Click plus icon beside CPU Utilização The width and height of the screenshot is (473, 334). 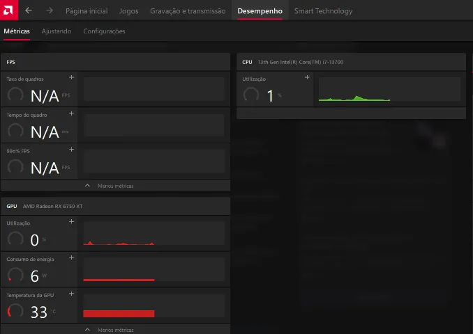pos(307,77)
